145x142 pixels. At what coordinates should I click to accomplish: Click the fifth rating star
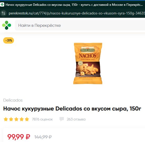point(27,119)
